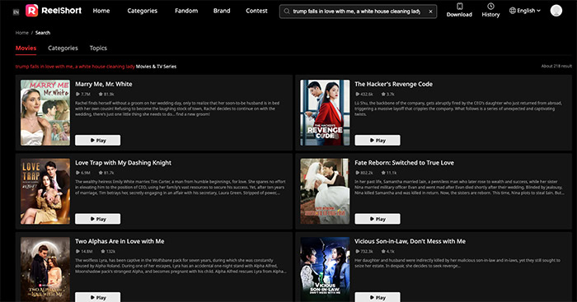Play The Hacker's Revenge Code
577x302 pixels.
(x=378, y=141)
